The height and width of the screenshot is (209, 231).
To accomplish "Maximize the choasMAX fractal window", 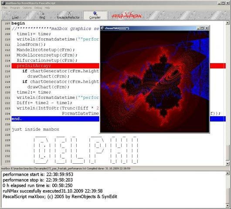I will click(x=202, y=28).
